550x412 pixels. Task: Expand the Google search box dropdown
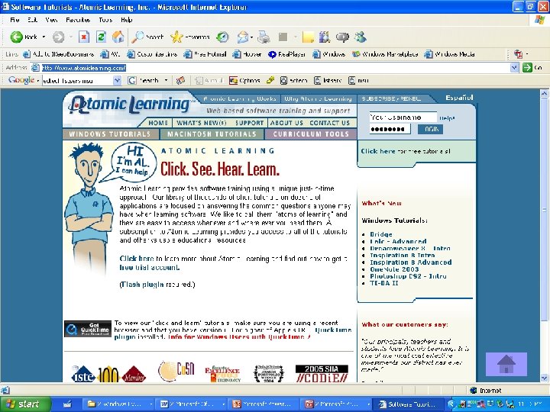click(x=117, y=81)
